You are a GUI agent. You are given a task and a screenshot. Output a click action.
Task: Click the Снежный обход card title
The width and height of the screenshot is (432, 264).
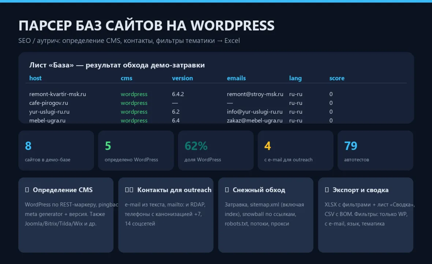pyautogui.click(x=259, y=190)
